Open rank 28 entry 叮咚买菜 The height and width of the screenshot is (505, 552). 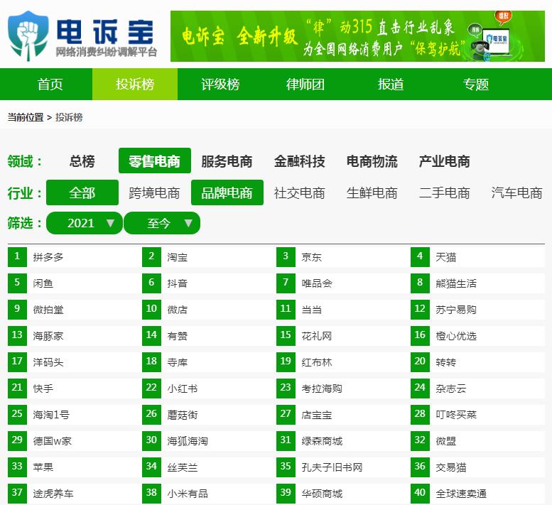(x=456, y=415)
